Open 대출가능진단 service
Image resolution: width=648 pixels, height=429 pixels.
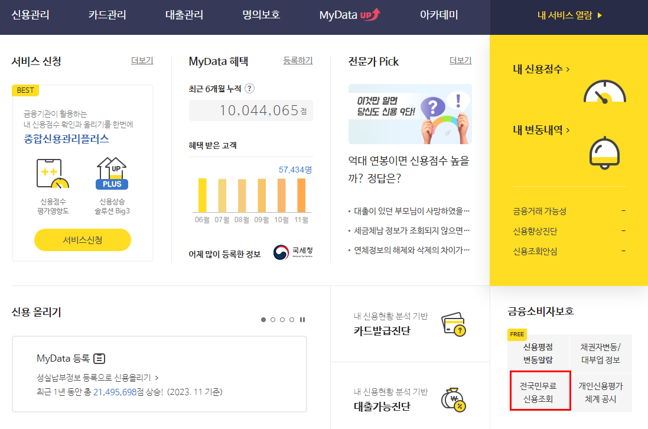point(382,407)
